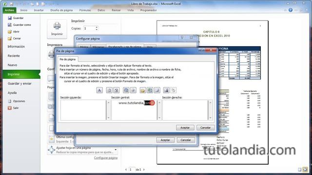Select Imprimir in the backstage menu

click(x=21, y=74)
